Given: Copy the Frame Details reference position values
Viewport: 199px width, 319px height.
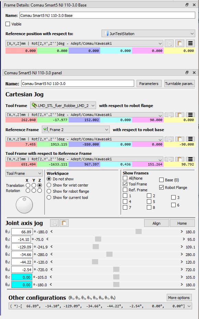Looking at the screenshot, I should 169,43.
